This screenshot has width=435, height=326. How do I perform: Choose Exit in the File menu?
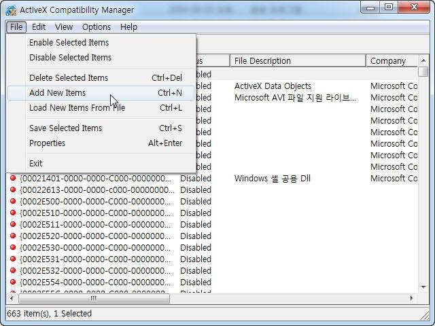coord(35,164)
